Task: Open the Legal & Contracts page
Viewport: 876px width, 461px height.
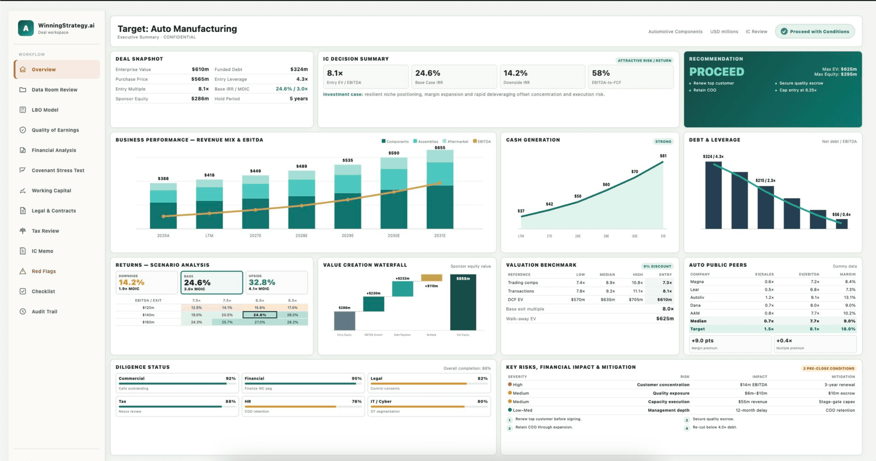Action: point(57,211)
